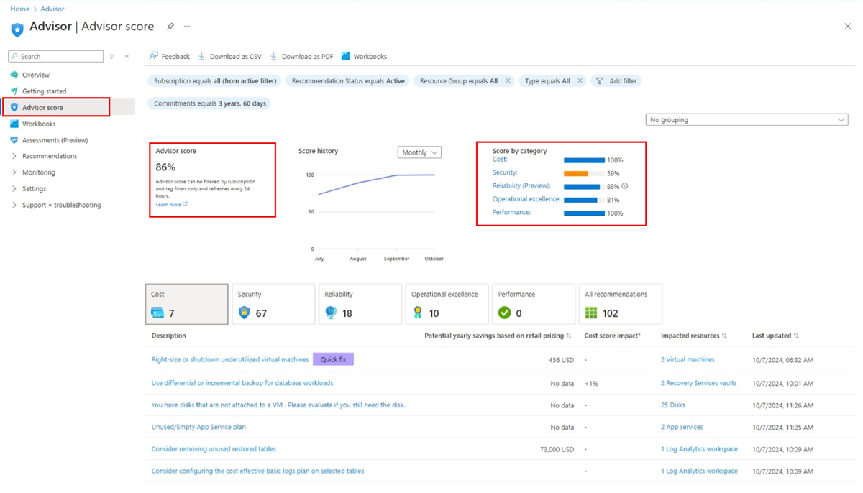The width and height of the screenshot is (863, 493).
Task: Select the Overview icon in the sidebar
Action: click(15, 75)
